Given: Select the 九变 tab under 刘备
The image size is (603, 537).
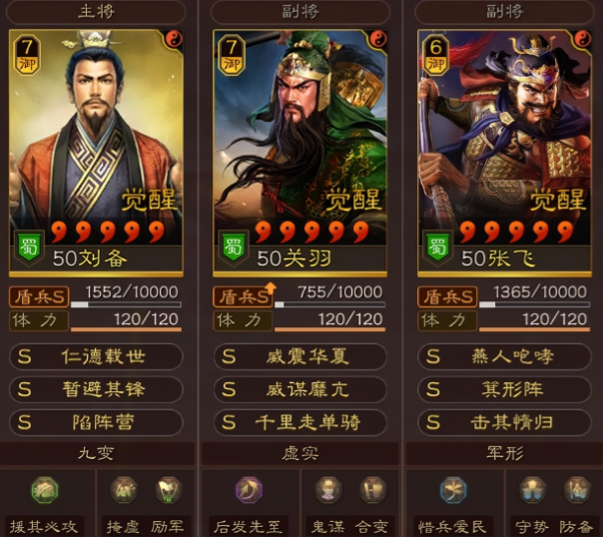Looking at the screenshot, I should (96, 453).
